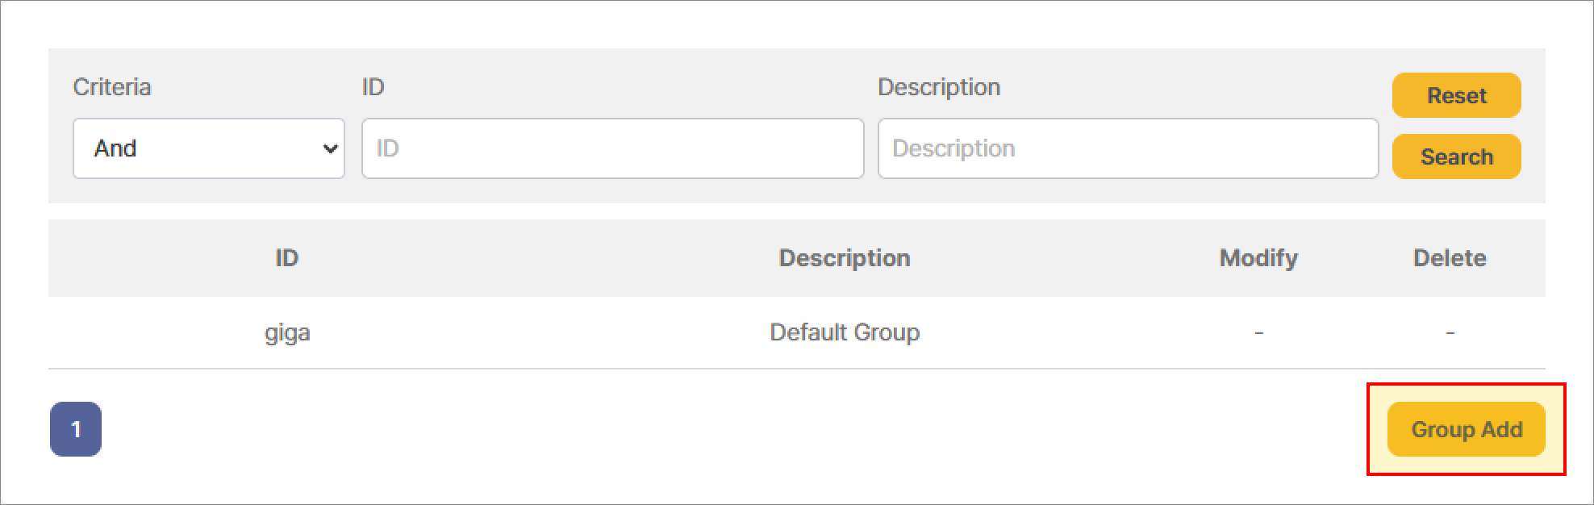This screenshot has height=505, width=1594.
Task: Click the Search button
Action: (1456, 157)
